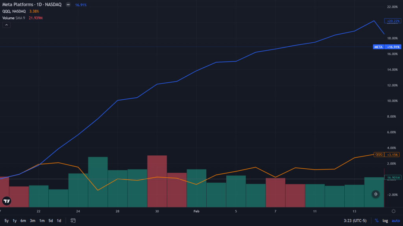Click the 3.38% QQQ legend value
The width and height of the screenshot is (403, 226).
coord(34,11)
